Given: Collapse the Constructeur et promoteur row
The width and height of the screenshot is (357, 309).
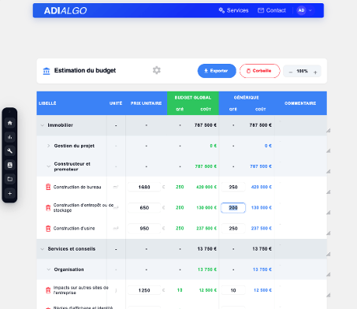Looking at the screenshot, I should pyautogui.click(x=48, y=166).
